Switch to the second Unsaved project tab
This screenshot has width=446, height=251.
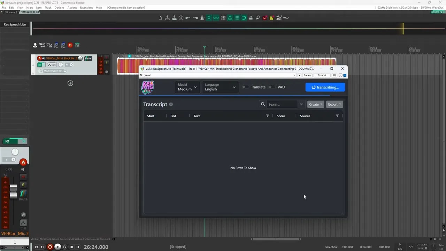29,12
